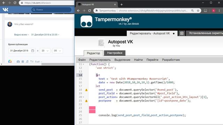The image size is (223, 125).
Task: Click the Autopost VK script icon
Action: 101,43
